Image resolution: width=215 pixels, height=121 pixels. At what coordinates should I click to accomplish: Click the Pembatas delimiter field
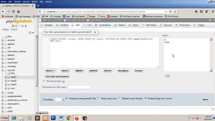(58, 99)
